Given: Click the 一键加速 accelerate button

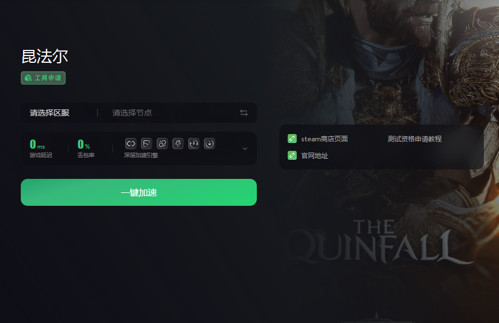Looking at the screenshot, I should [x=139, y=192].
